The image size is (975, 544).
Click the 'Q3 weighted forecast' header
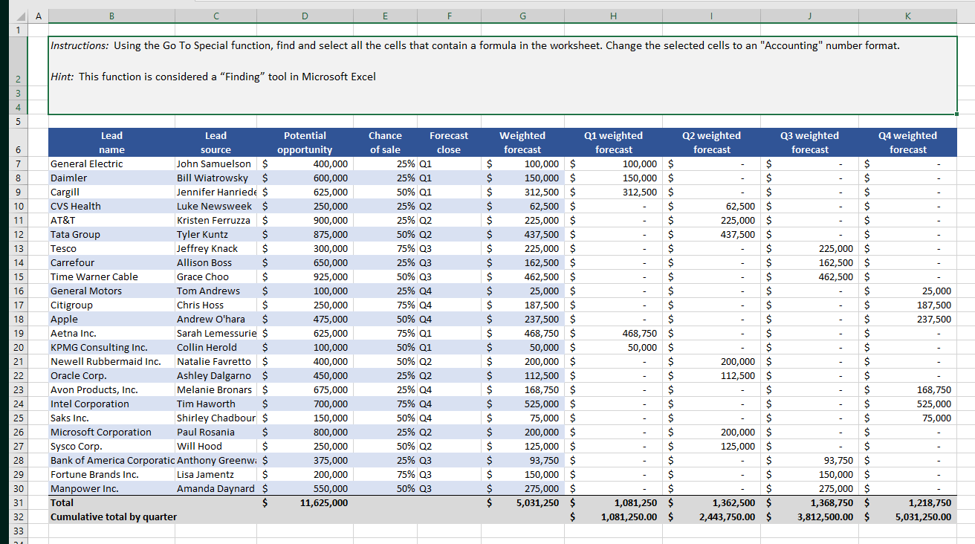tap(810, 143)
